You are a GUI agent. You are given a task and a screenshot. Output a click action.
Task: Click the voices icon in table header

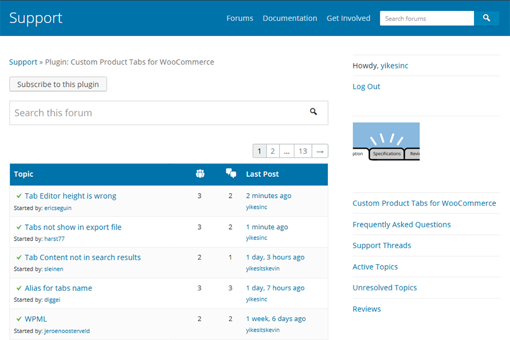(200, 174)
